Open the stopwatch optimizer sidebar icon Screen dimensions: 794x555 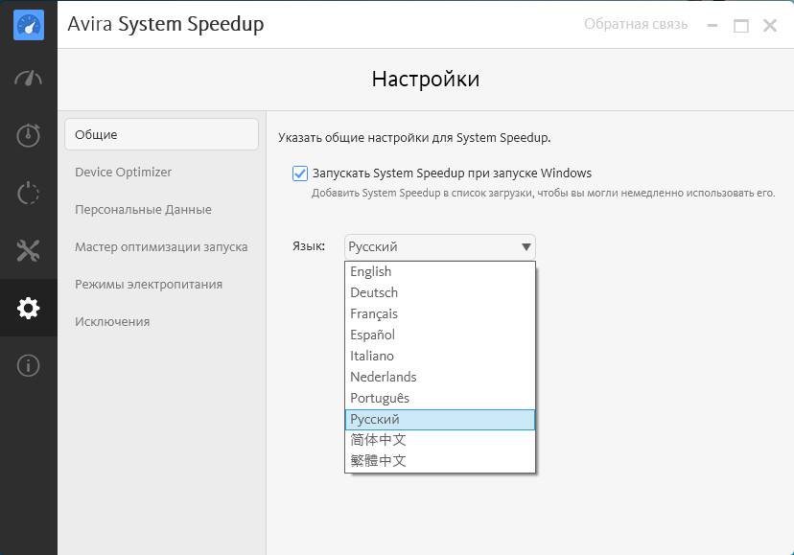(29, 135)
